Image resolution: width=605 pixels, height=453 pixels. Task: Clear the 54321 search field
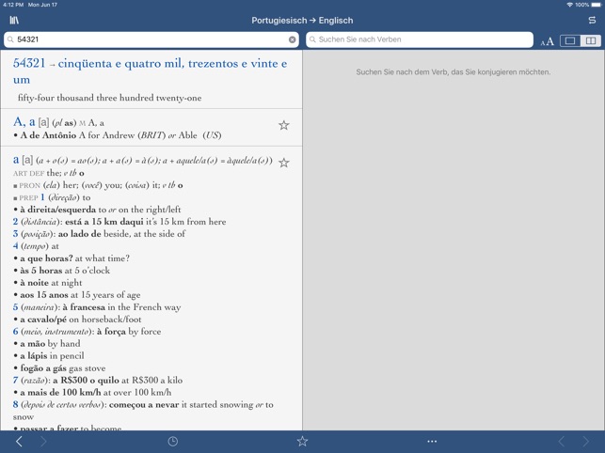pos(292,39)
